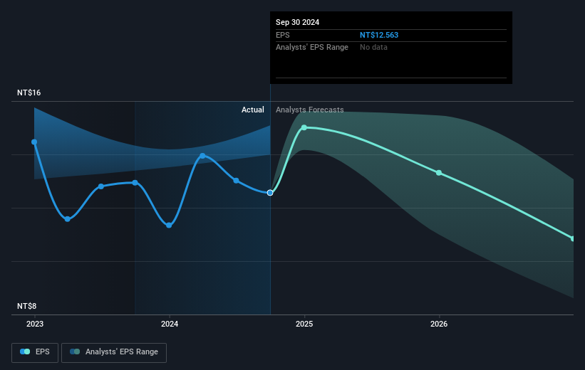
Task: Select the mid-2024 EPS data point
Action: pyautogui.click(x=236, y=180)
